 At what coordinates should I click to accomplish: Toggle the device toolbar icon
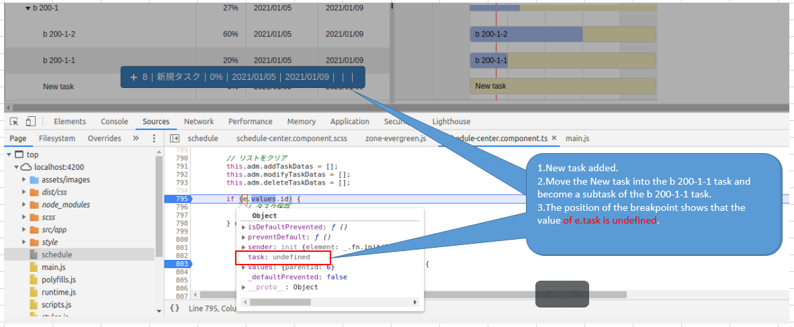click(x=31, y=122)
